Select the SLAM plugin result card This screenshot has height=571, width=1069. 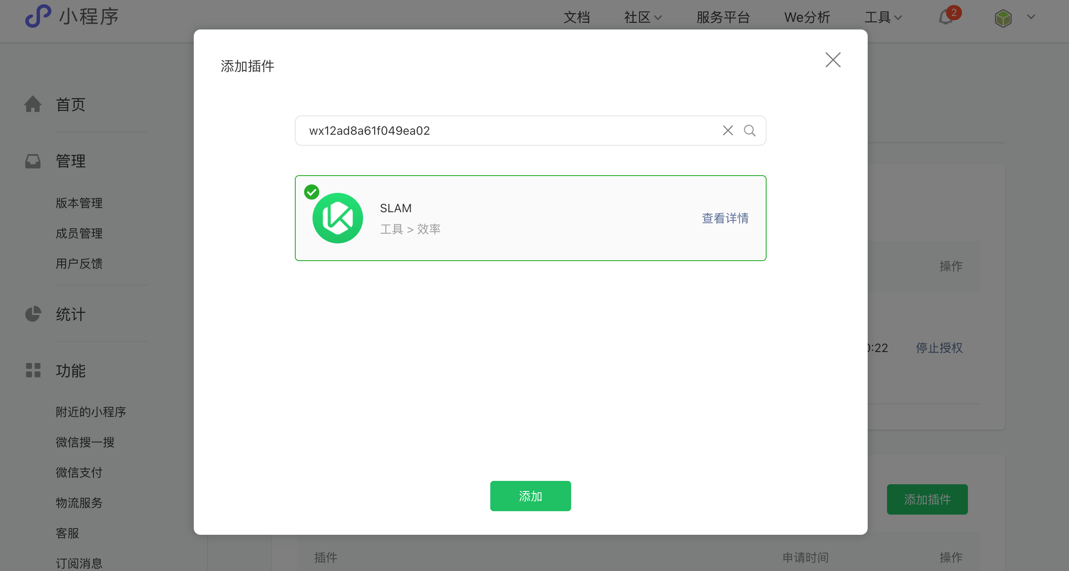530,218
